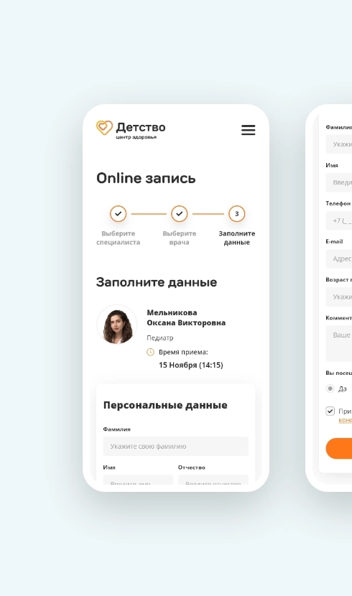The height and width of the screenshot is (596, 352).
Task: Select step two checkmark circle
Action: pos(180,213)
